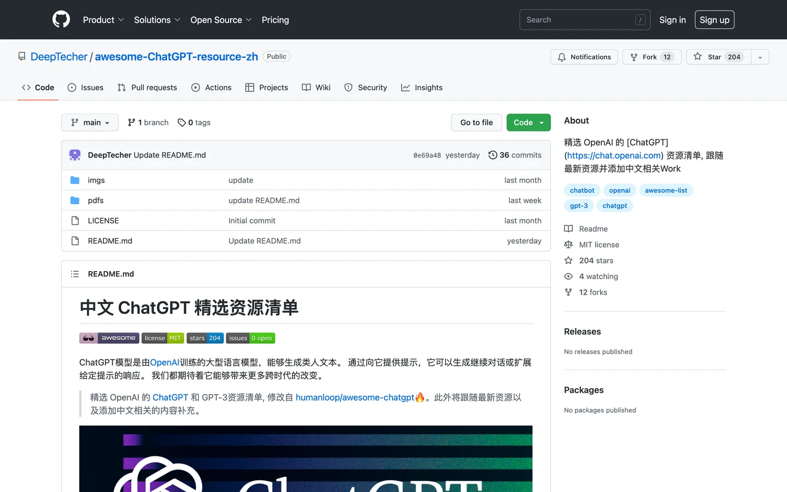The width and height of the screenshot is (787, 492).
Task: Click the issues 0 open badge
Action: pos(250,338)
